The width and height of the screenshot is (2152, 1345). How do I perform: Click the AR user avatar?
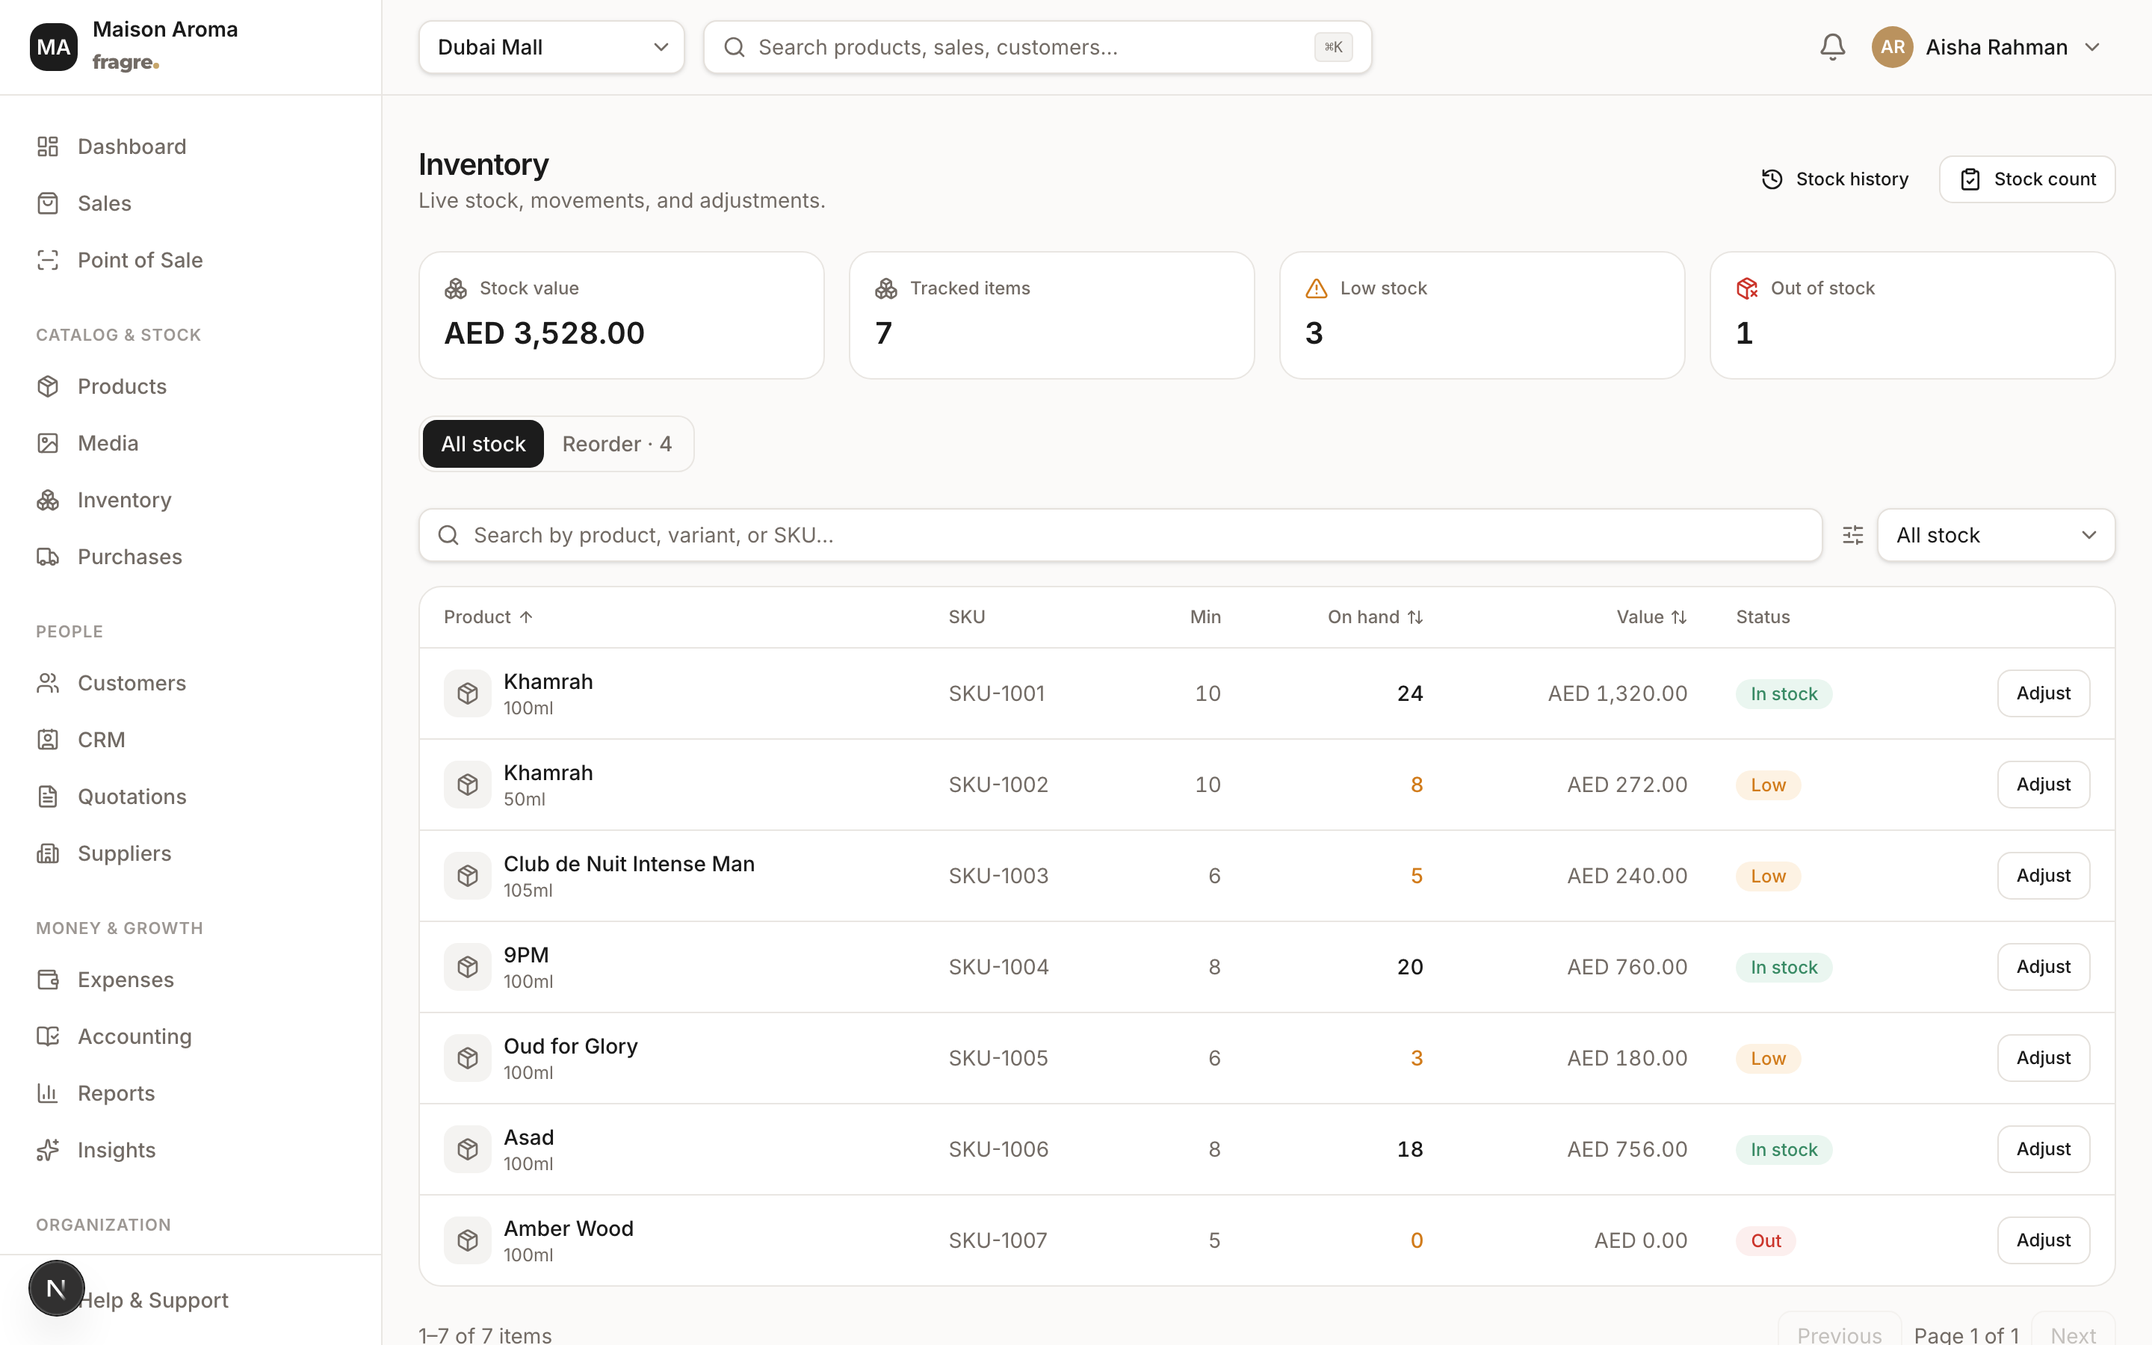[x=1892, y=47]
